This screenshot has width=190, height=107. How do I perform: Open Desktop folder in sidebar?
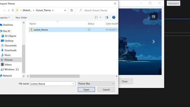point(9,41)
